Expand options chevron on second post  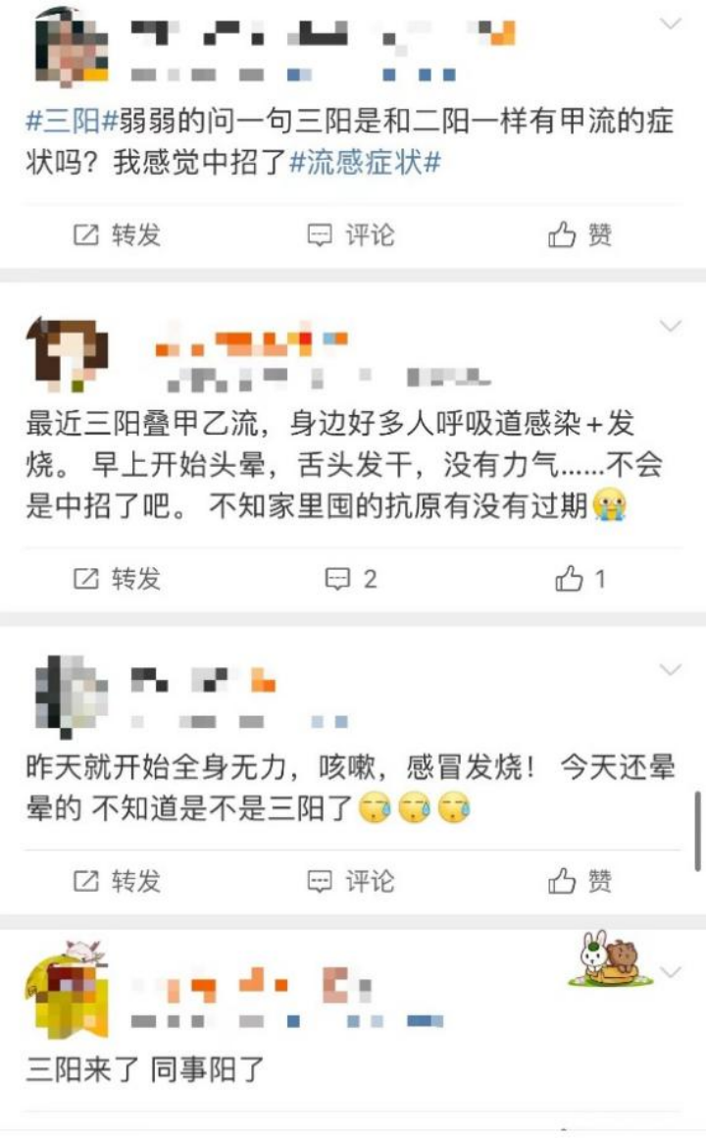pos(670,326)
